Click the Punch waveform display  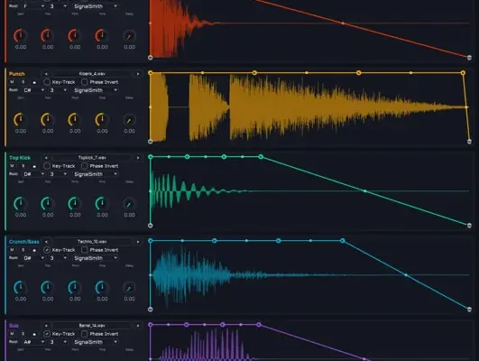[309, 107]
